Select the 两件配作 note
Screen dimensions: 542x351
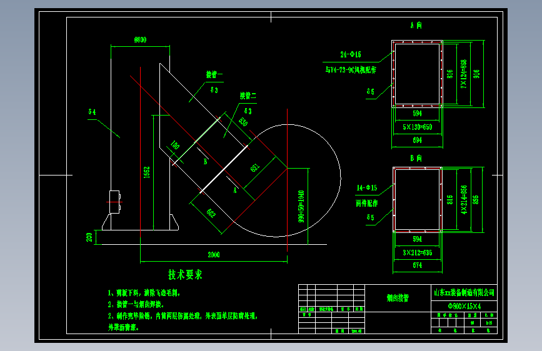[x=367, y=203]
